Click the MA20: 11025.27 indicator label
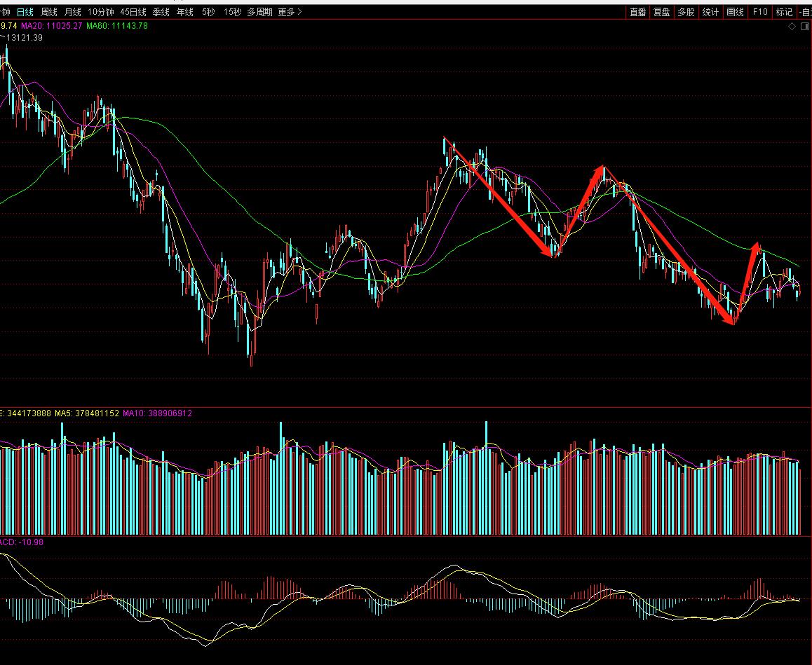Viewport: 812px width, 665px height. click(52, 26)
